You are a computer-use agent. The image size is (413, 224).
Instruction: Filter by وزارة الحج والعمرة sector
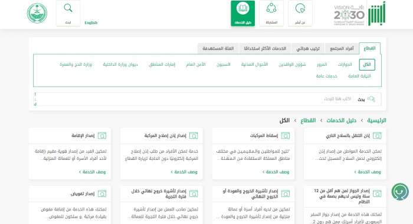[x=76, y=65]
